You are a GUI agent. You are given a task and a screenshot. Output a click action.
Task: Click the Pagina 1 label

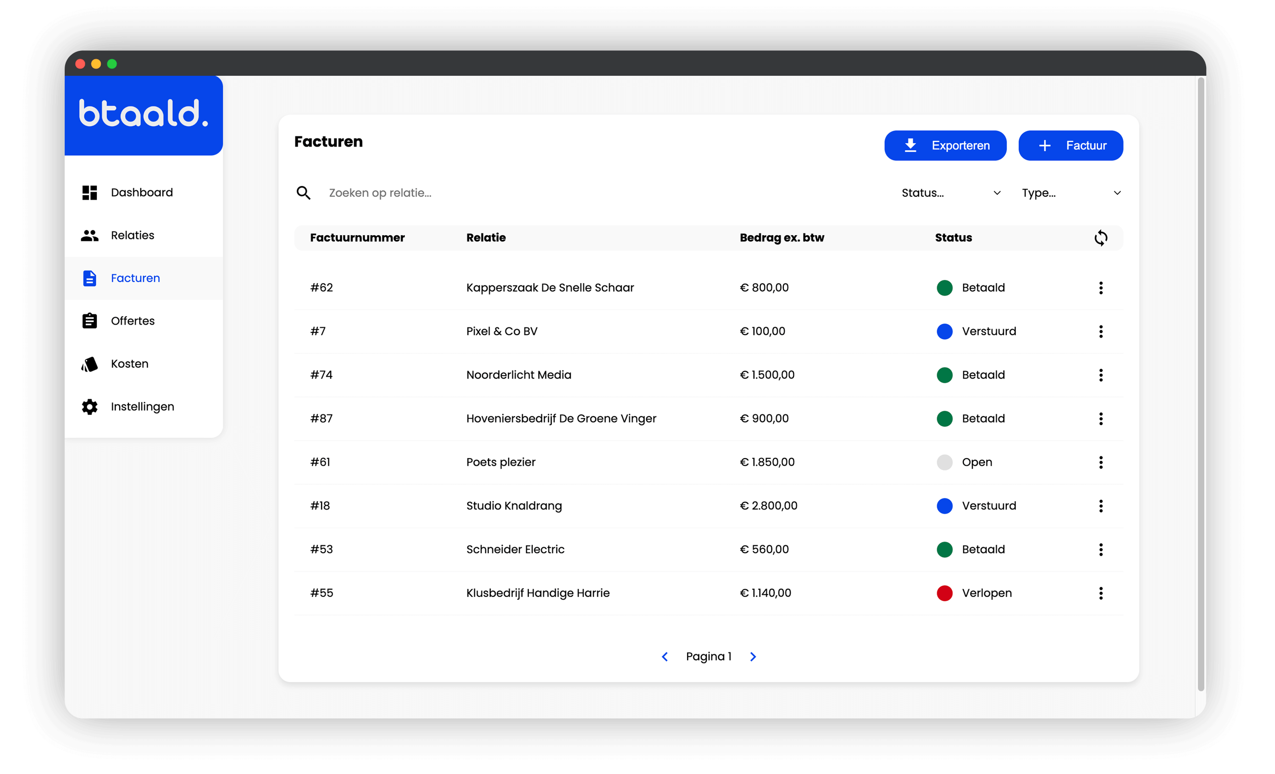709,657
